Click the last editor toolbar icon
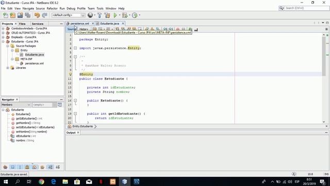The width and height of the screenshot is (330, 186). point(196,29)
